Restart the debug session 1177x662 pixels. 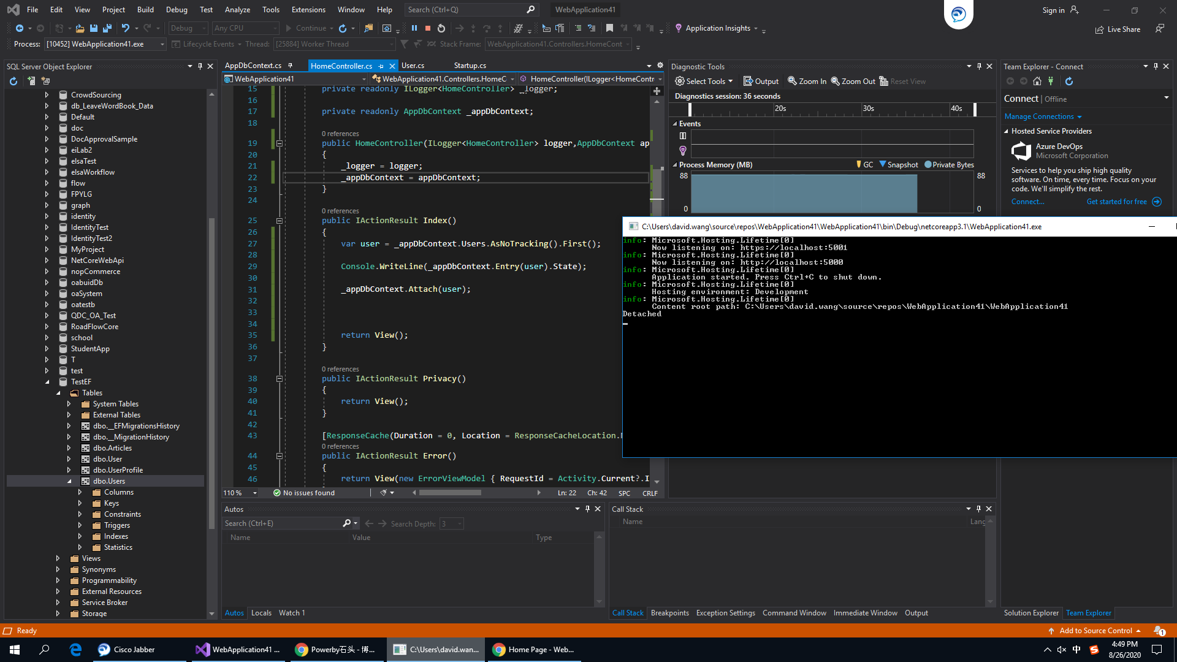click(x=441, y=28)
